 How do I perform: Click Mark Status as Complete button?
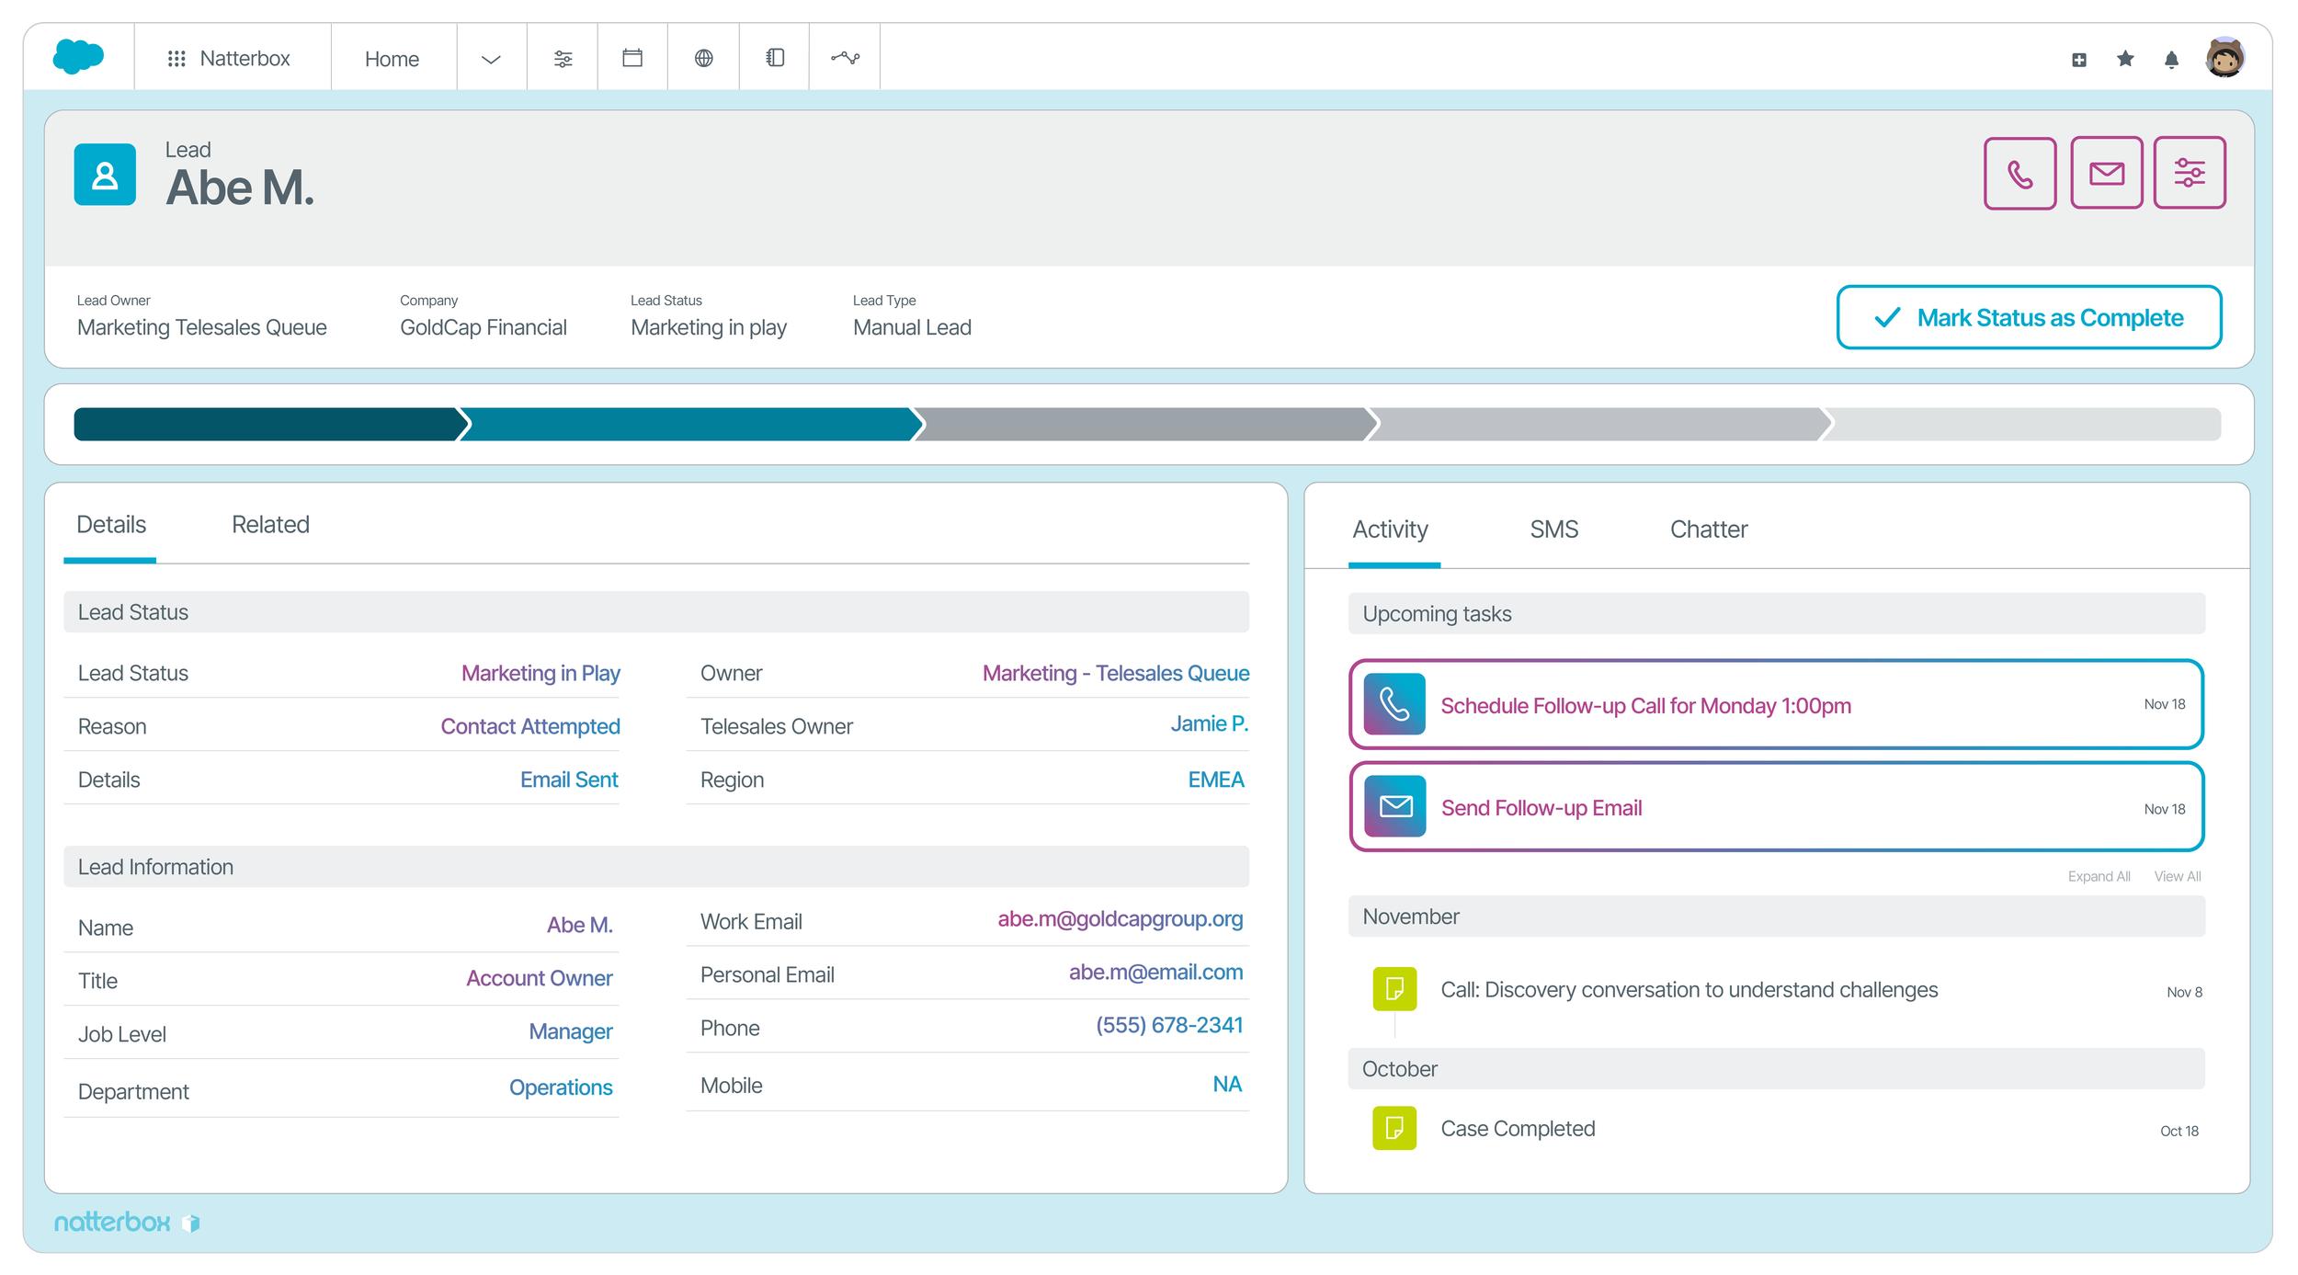2029,318
